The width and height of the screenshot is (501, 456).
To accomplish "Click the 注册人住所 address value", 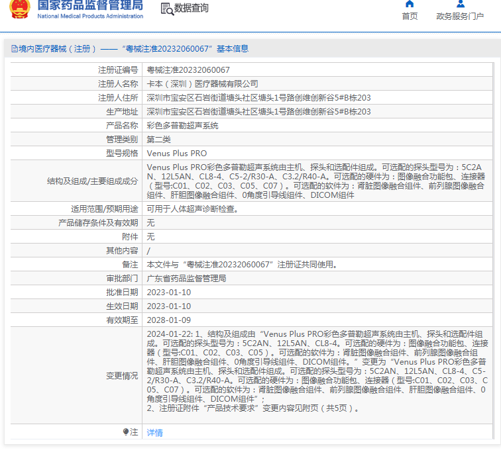I will (x=259, y=98).
